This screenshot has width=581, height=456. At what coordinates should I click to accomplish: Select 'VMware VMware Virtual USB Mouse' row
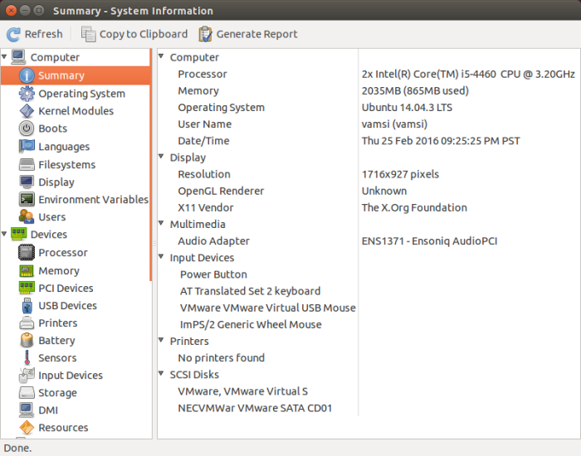pos(267,308)
